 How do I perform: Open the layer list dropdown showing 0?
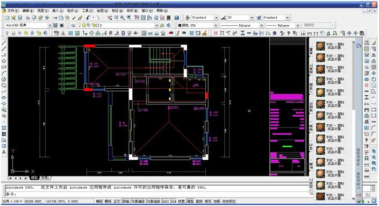click(118, 25)
